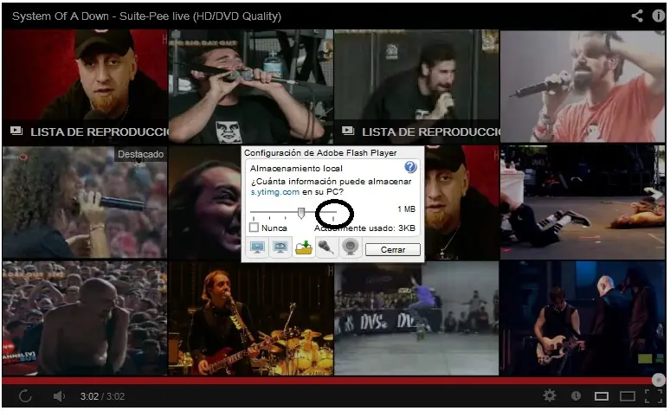Open the shirtless bald singer crowd thumbnail
The width and height of the screenshot is (670, 411).
pos(85,318)
